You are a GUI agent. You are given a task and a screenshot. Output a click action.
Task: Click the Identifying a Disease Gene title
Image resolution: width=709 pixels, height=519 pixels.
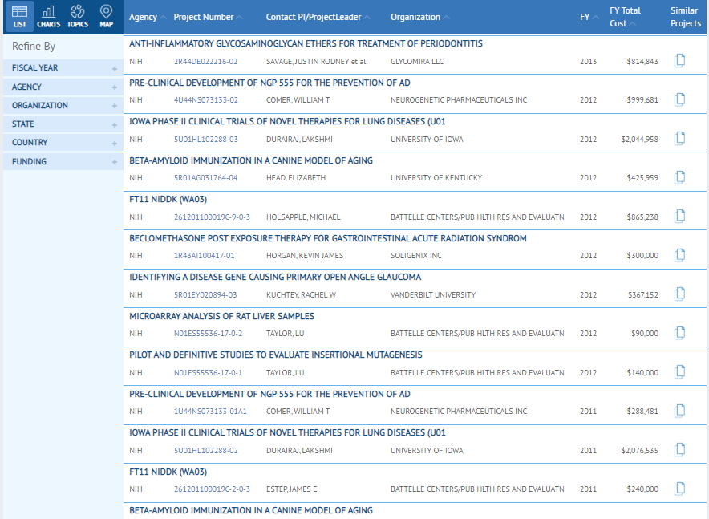coord(275,277)
